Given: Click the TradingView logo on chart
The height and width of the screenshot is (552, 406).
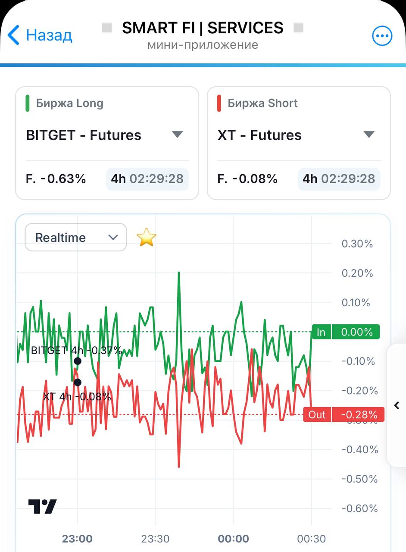Looking at the screenshot, I should tap(43, 506).
